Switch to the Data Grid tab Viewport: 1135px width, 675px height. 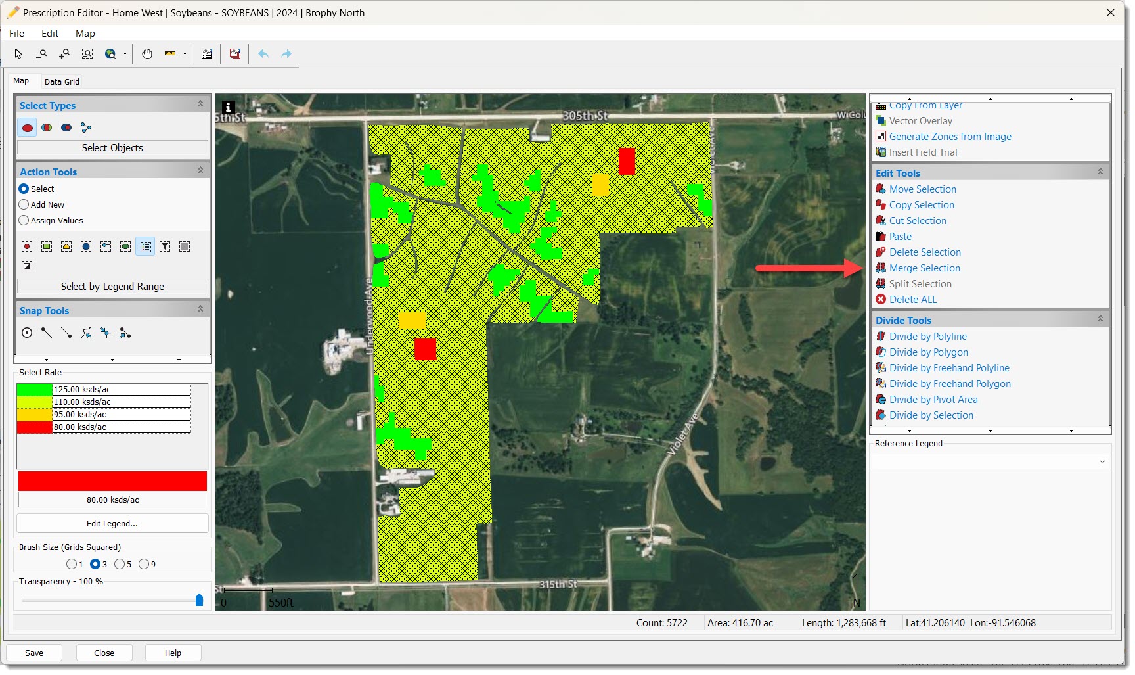62,82
